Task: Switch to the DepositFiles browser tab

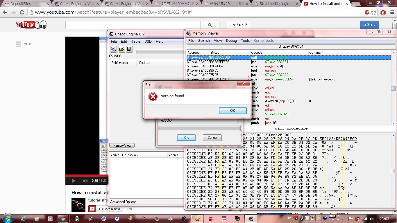Action: pos(26,4)
